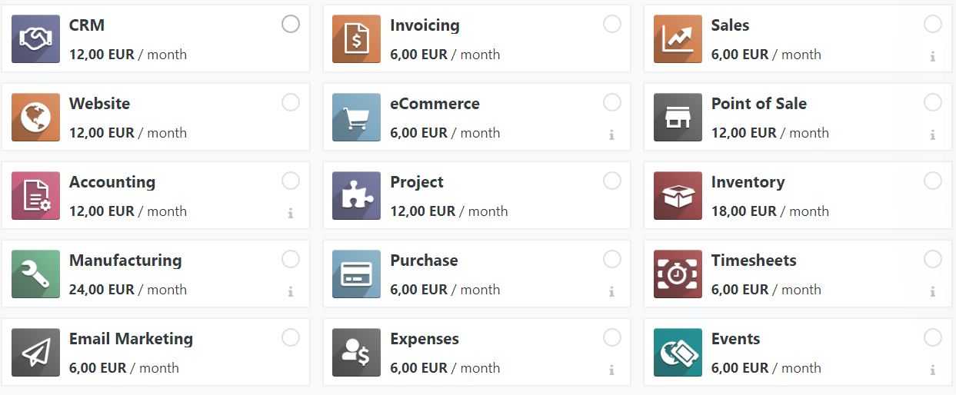Image resolution: width=956 pixels, height=395 pixels.
Task: Show info for the Sales app
Action: [x=933, y=56]
